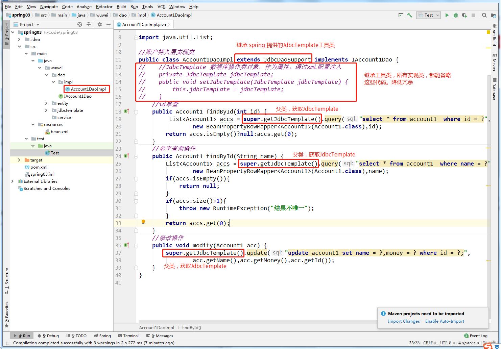This screenshot has width=501, height=349.
Task: Click the yellow warning marker atop error stripe
Action: point(488,32)
